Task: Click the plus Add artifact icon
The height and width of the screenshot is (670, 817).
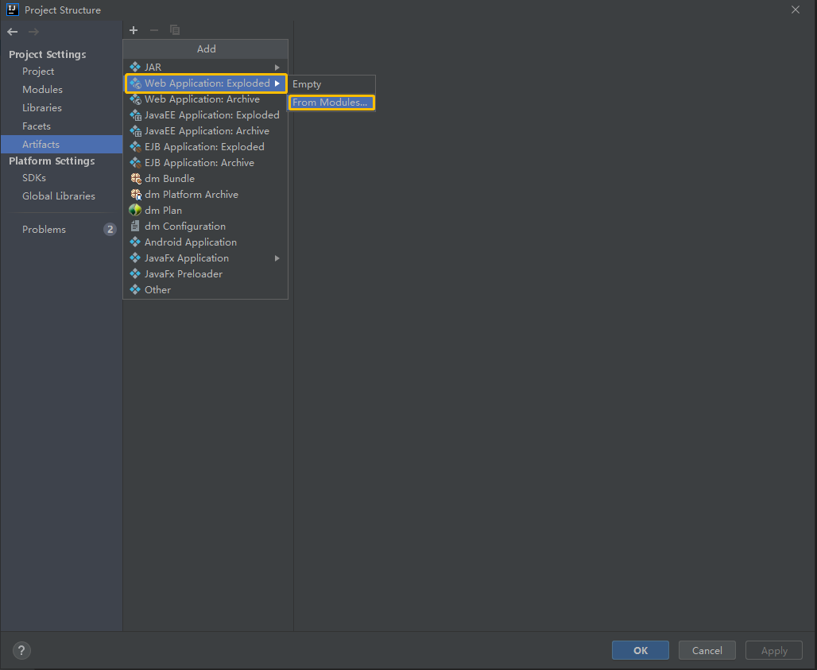Action: click(134, 30)
